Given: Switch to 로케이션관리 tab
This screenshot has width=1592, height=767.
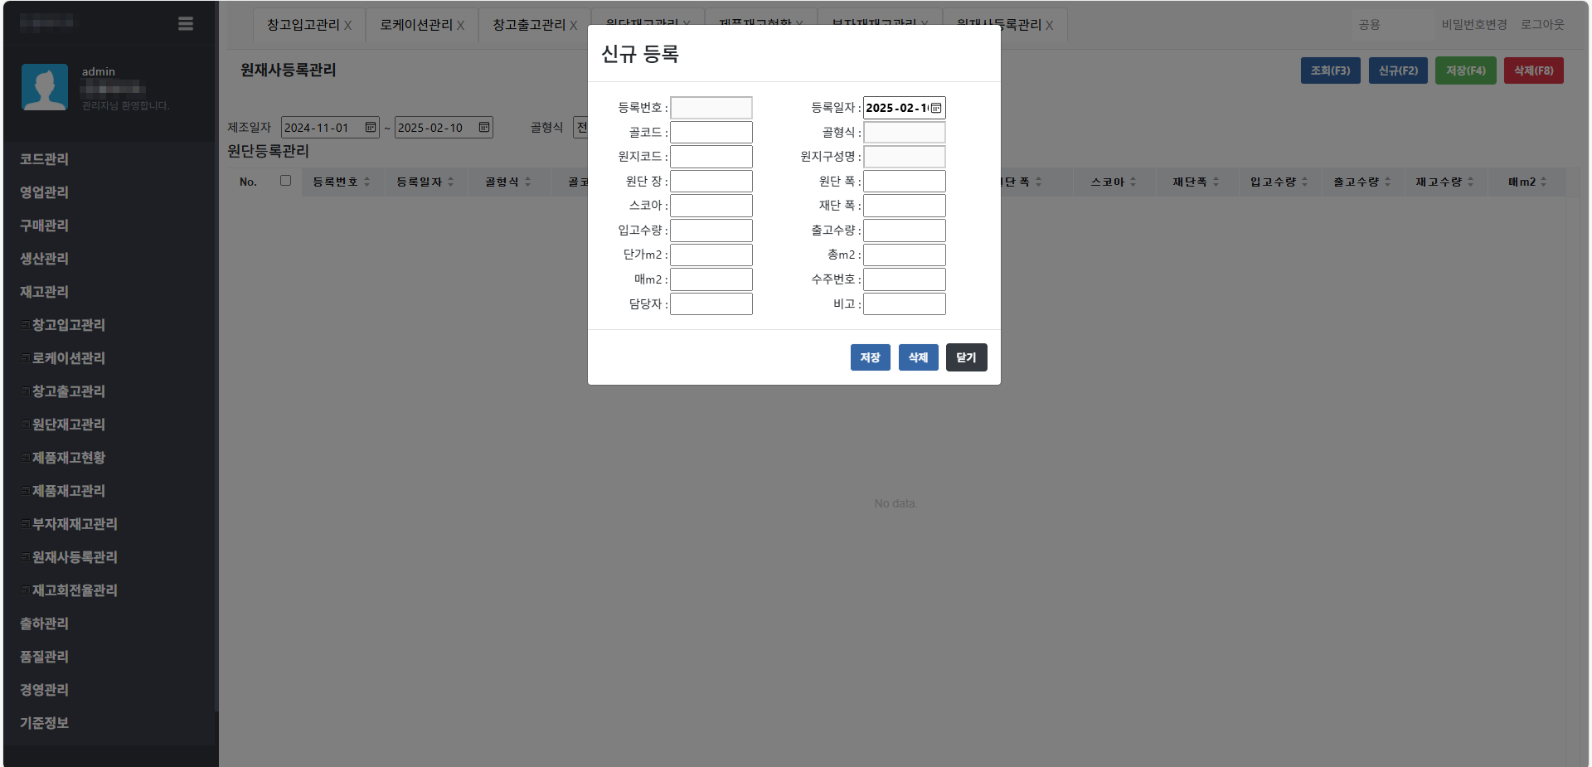Looking at the screenshot, I should [416, 25].
